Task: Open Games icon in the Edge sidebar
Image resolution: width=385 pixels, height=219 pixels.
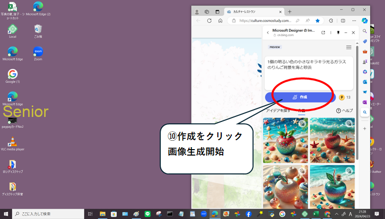Action: [365, 62]
